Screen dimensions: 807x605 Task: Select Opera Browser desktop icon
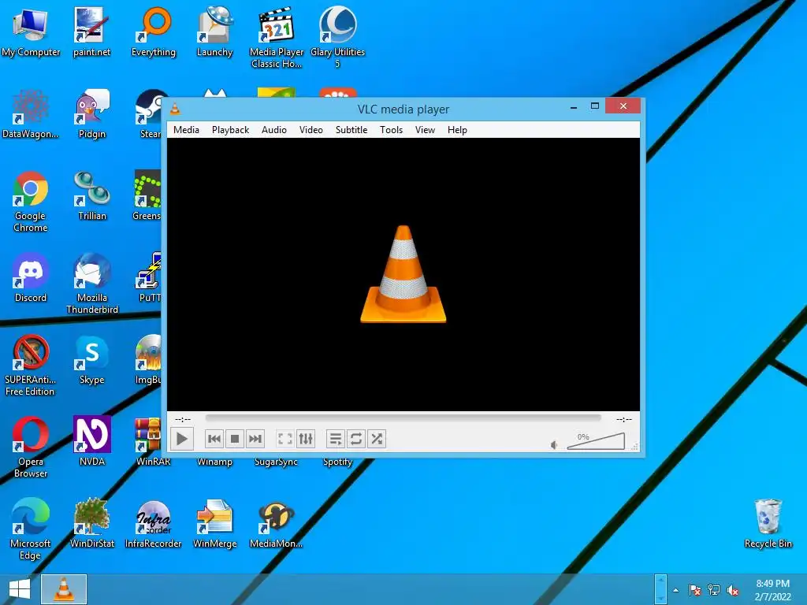[x=31, y=447]
